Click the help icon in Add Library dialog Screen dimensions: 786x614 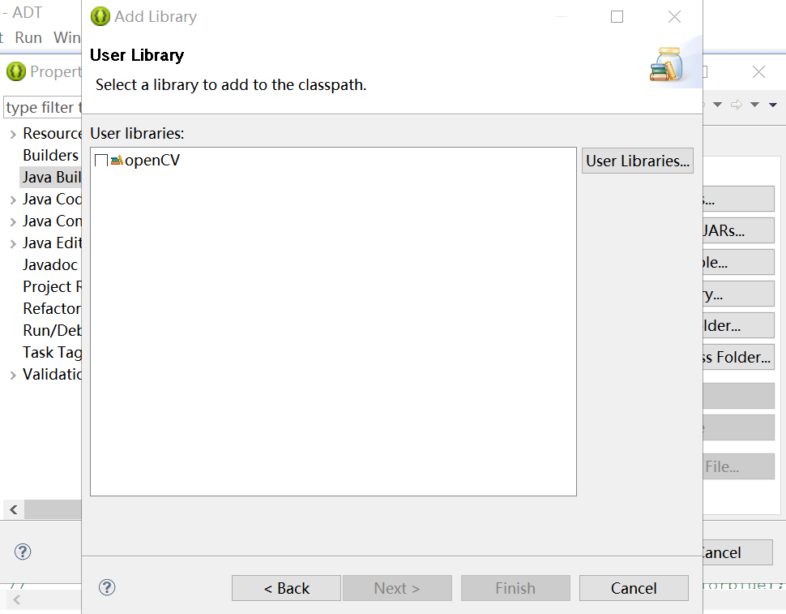107,587
